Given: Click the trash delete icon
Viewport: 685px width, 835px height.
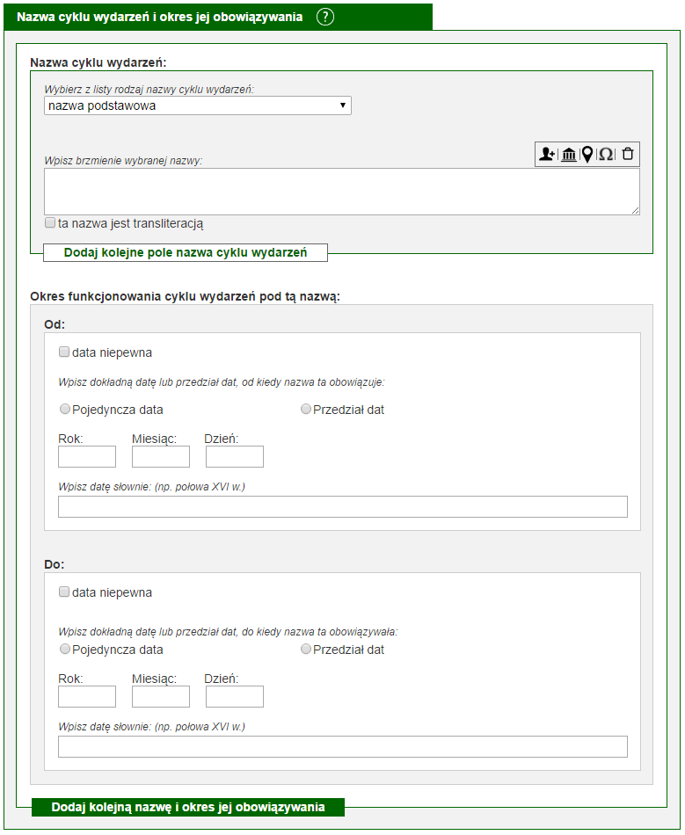Looking at the screenshot, I should (628, 153).
